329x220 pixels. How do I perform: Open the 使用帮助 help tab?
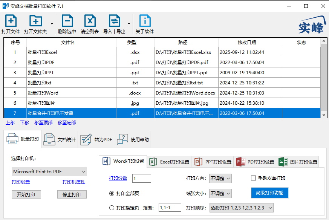pos(132,139)
